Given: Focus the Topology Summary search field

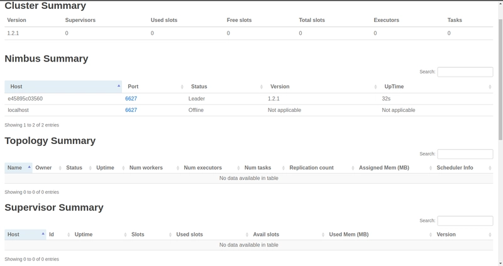Looking at the screenshot, I should click(x=465, y=154).
